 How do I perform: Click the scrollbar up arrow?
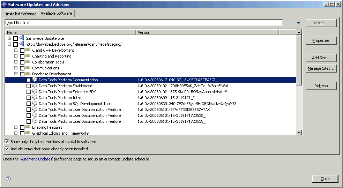(299, 32)
